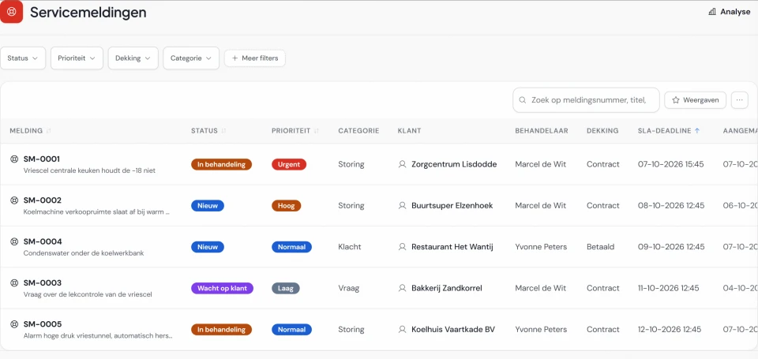Click the Hoog priority badge
This screenshot has height=359, width=758.
tap(286, 205)
